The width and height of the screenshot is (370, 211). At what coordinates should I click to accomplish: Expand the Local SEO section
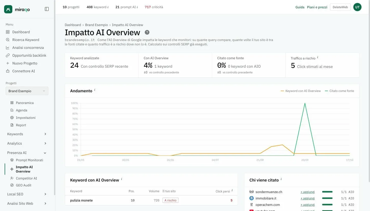27,194
